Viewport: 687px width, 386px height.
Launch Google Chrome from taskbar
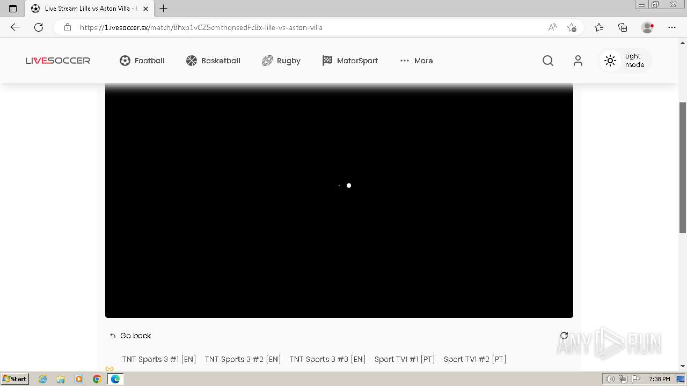coord(97,379)
